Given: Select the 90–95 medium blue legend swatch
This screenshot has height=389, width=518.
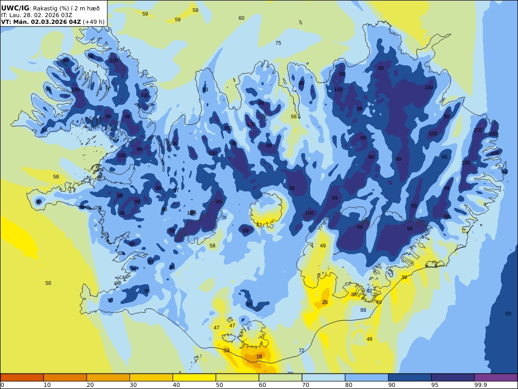Looking at the screenshot, I should [x=410, y=378].
